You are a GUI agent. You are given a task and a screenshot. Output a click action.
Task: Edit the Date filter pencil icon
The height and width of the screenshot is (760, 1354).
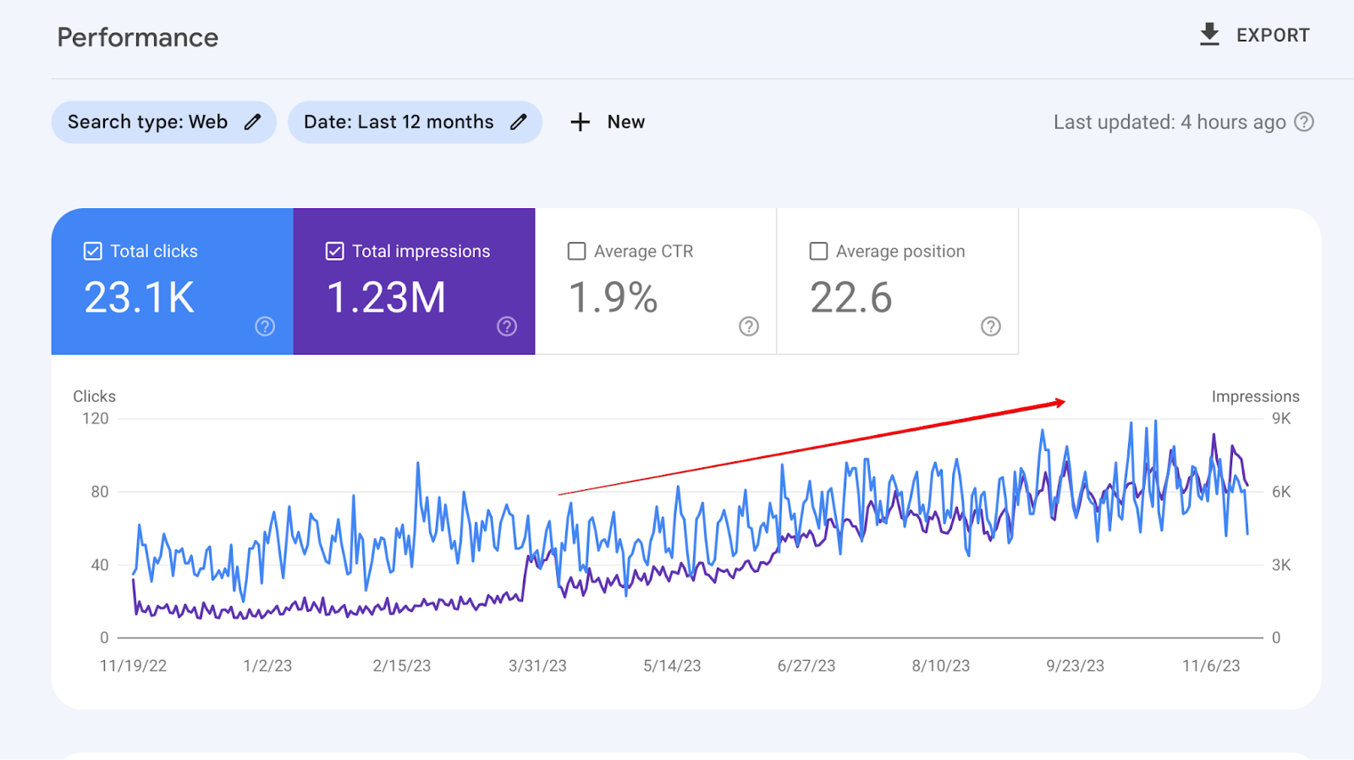(519, 122)
